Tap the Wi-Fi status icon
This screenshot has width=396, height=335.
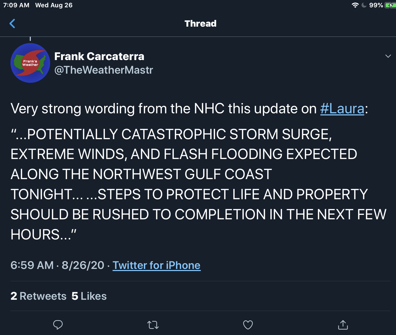point(355,5)
